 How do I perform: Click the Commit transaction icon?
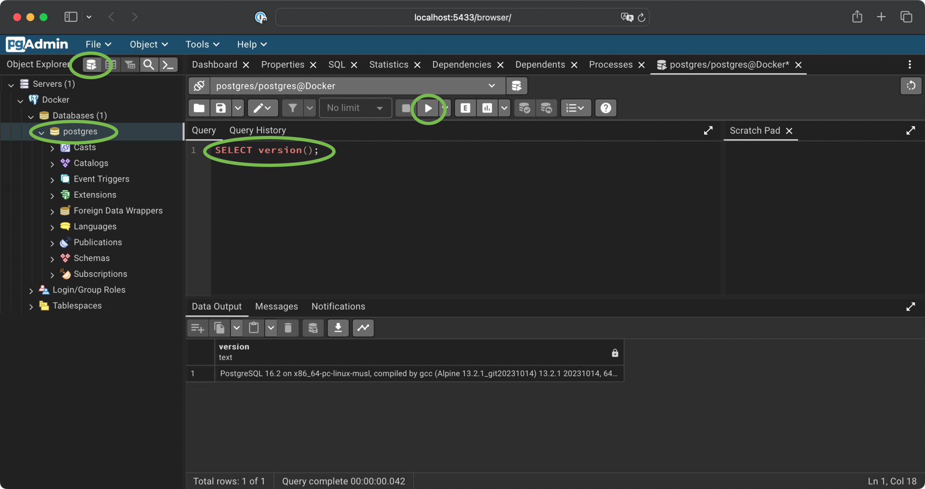pyautogui.click(x=524, y=108)
